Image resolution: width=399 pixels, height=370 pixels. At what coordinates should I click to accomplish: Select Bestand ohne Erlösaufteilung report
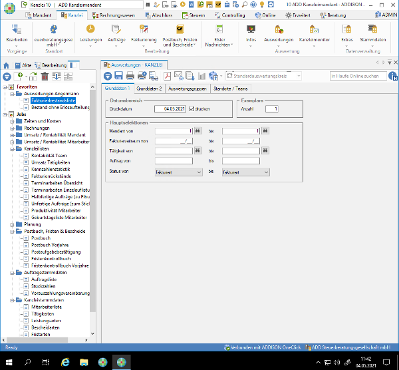pos(61,107)
